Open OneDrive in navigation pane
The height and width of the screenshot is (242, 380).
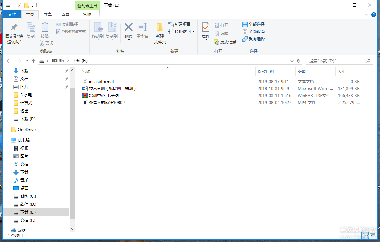pyautogui.click(x=24, y=130)
